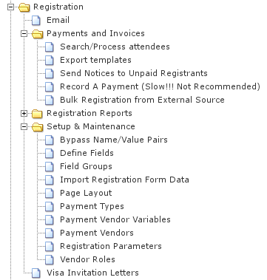Select Record A Payment item
Screen dimensions: 267x280
coord(160,86)
